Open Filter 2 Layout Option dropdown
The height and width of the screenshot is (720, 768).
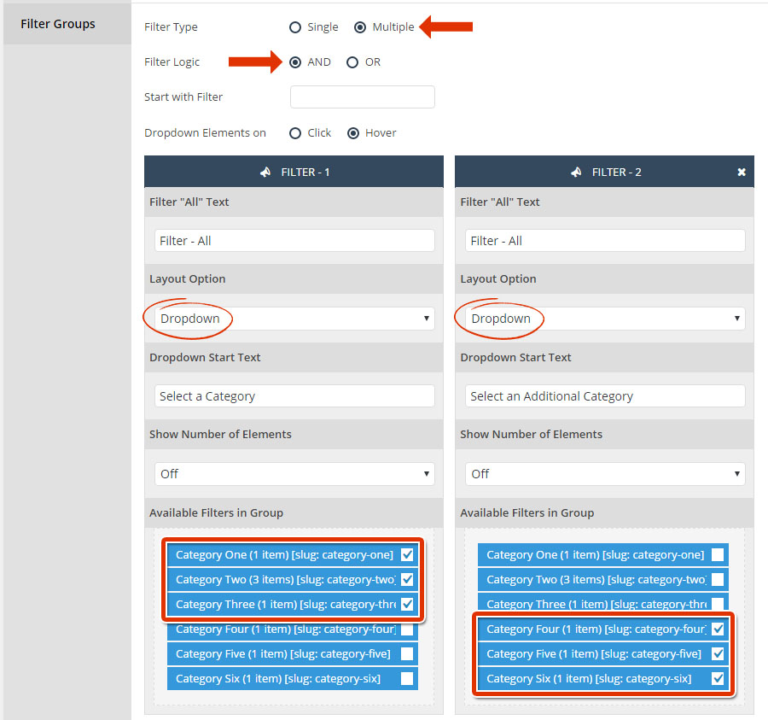[605, 319]
